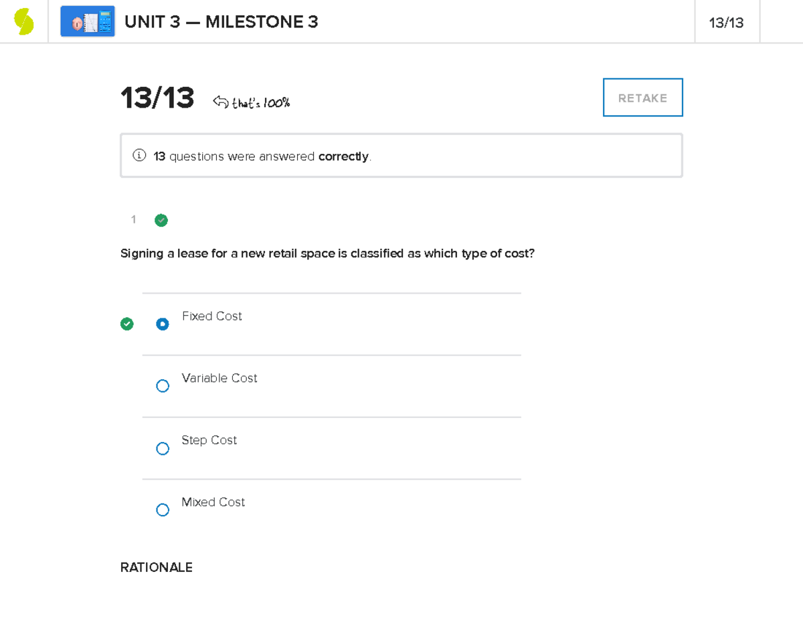Click the reply arrow icon beside score

[220, 102]
